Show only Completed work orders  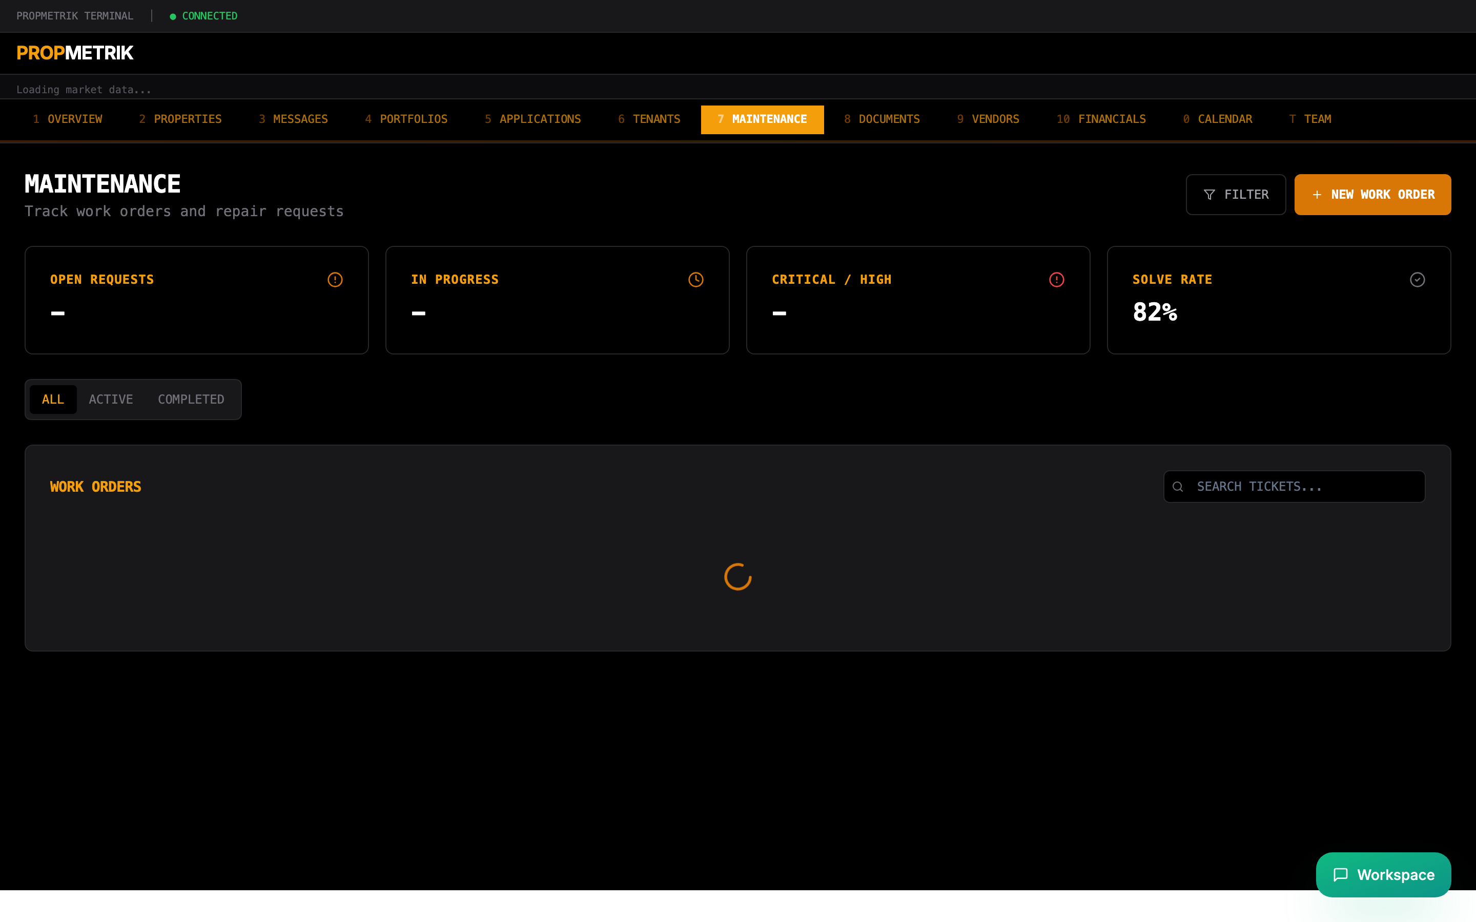tap(191, 400)
